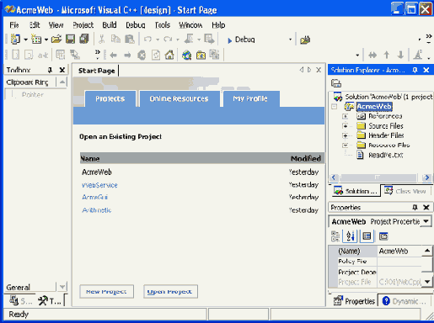Click the Favorites folder icon in web toolbar
The height and width of the screenshot is (323, 434).
[201, 56]
